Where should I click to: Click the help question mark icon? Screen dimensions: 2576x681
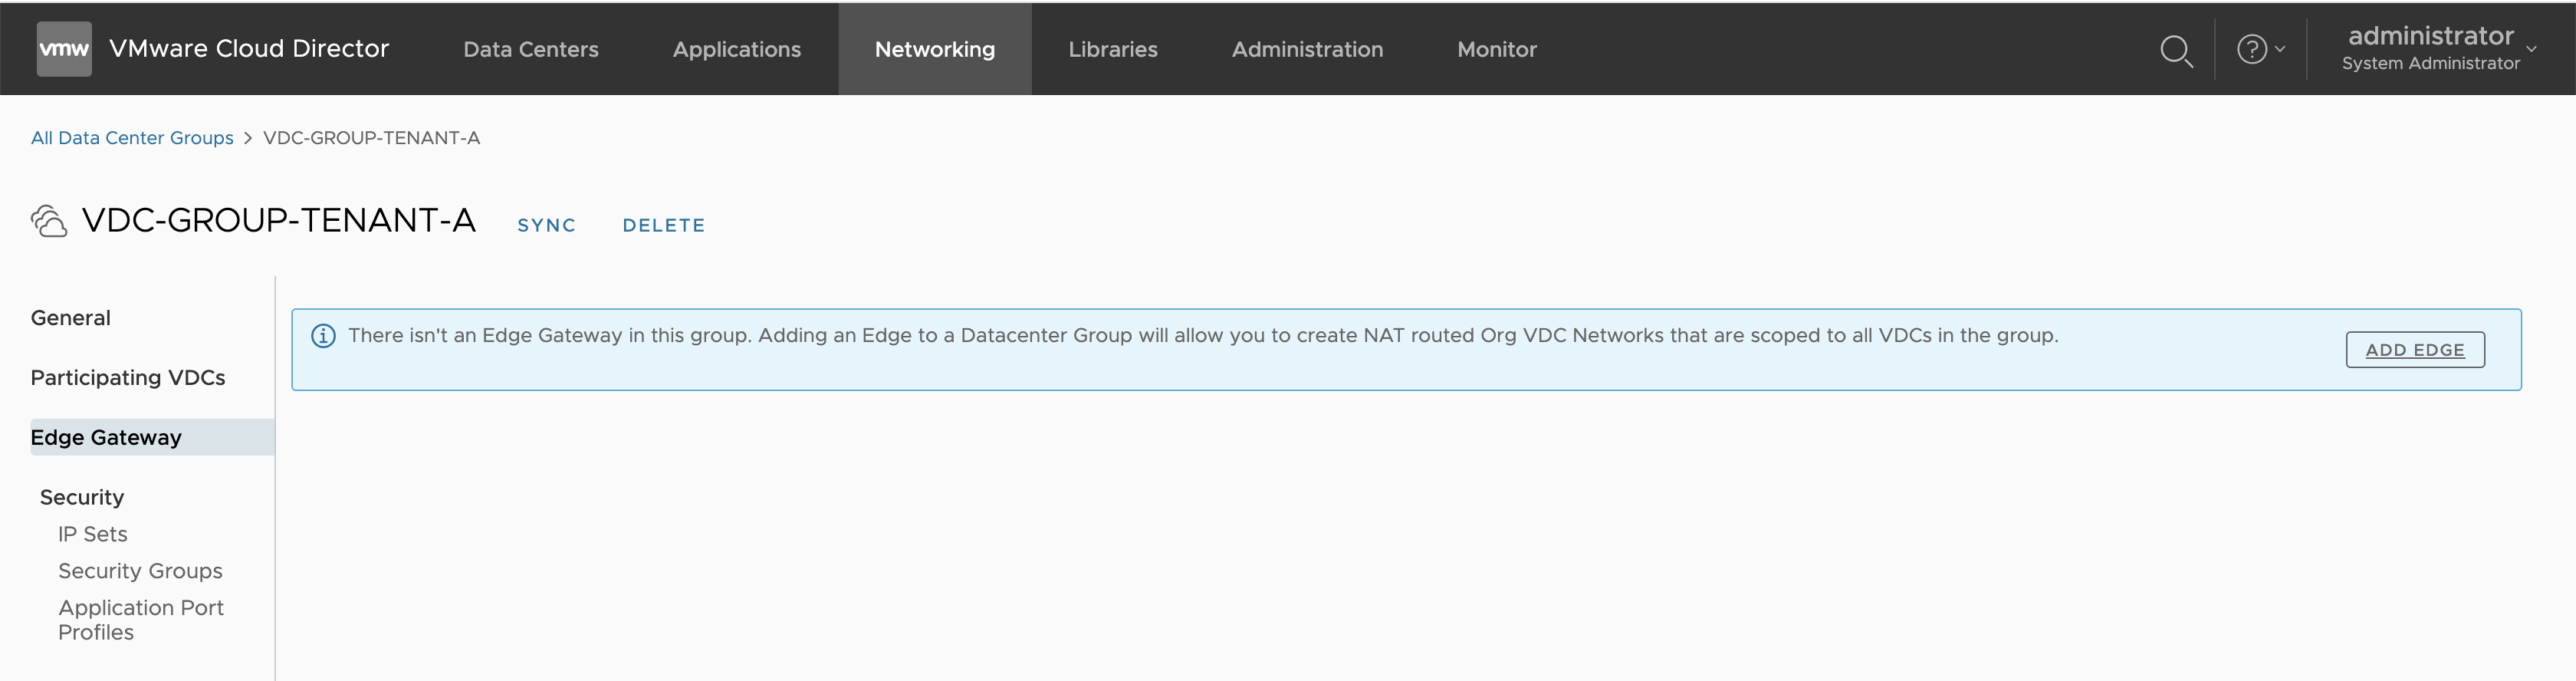coord(2251,49)
